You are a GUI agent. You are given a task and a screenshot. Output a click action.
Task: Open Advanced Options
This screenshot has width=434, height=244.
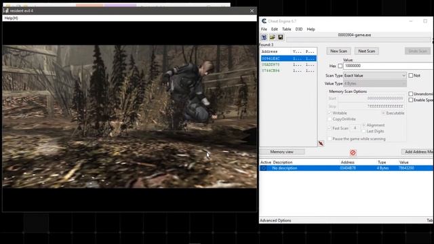coord(275,220)
